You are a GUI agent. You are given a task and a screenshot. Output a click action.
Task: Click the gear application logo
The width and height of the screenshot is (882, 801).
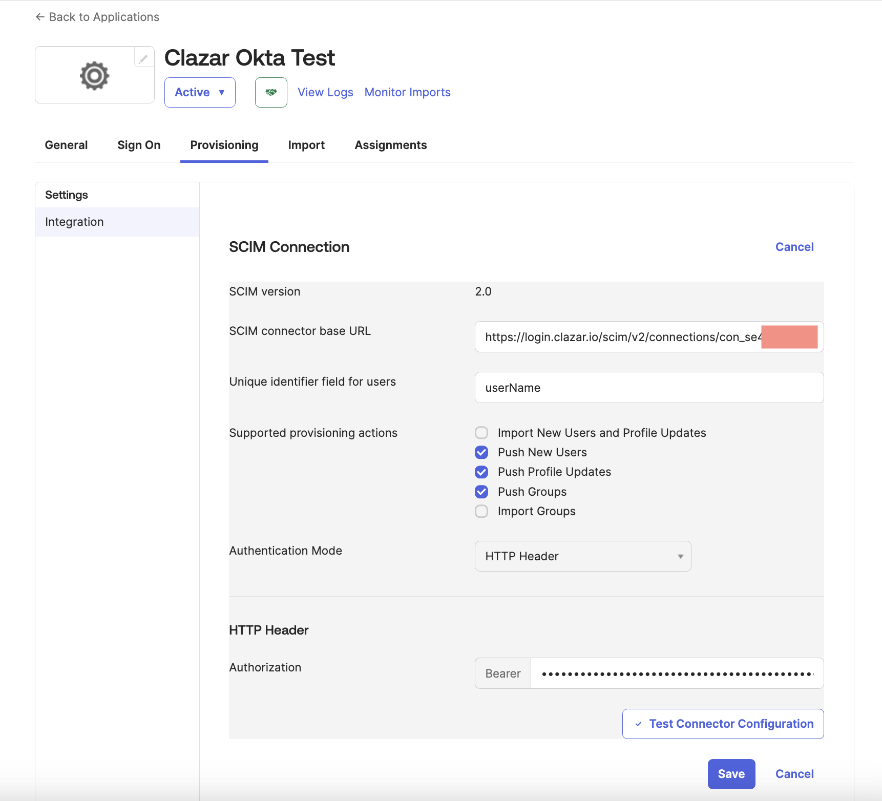click(x=95, y=76)
